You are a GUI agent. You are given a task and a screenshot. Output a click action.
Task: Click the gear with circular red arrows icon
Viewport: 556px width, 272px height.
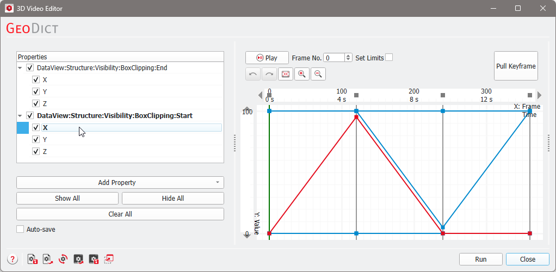click(63, 259)
